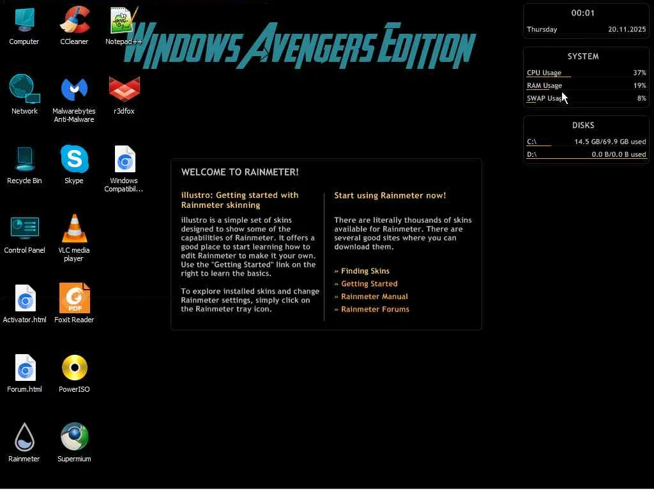Click the 14.5 GB/69.9 GB used value
Image resolution: width=654 pixels, height=490 pixels.
pos(610,142)
